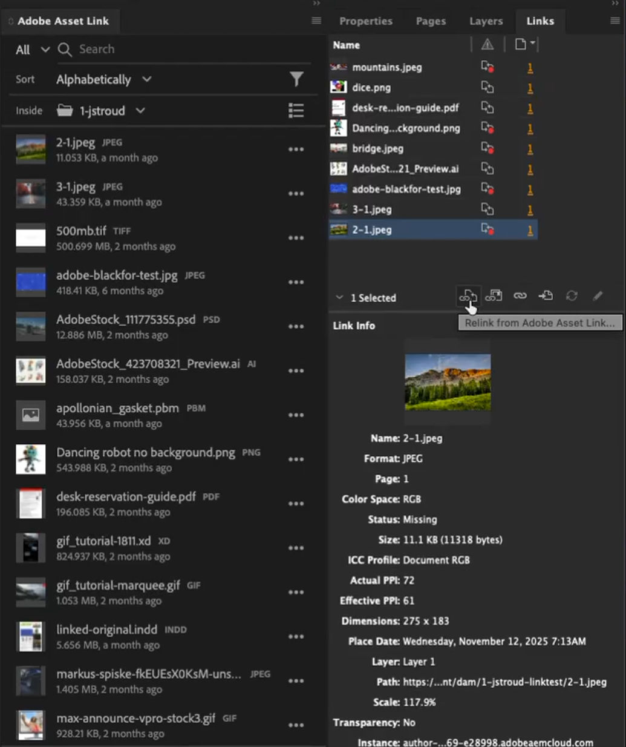This screenshot has width=626, height=747.
Task: Sort links by status warning column
Action: (487, 45)
